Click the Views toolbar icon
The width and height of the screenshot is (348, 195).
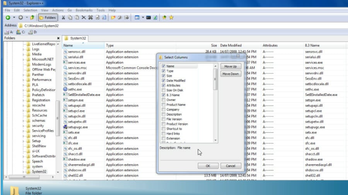click(137, 17)
